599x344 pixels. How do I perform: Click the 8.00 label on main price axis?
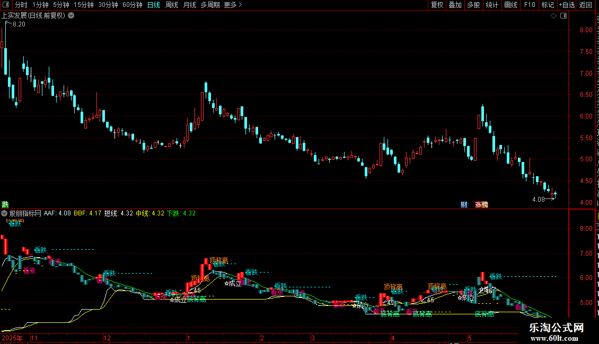pos(586,30)
